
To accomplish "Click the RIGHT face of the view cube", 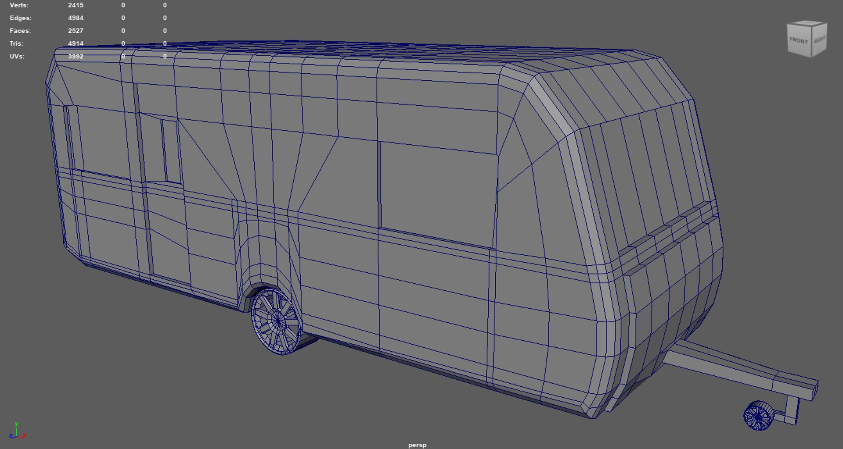I will point(819,39).
